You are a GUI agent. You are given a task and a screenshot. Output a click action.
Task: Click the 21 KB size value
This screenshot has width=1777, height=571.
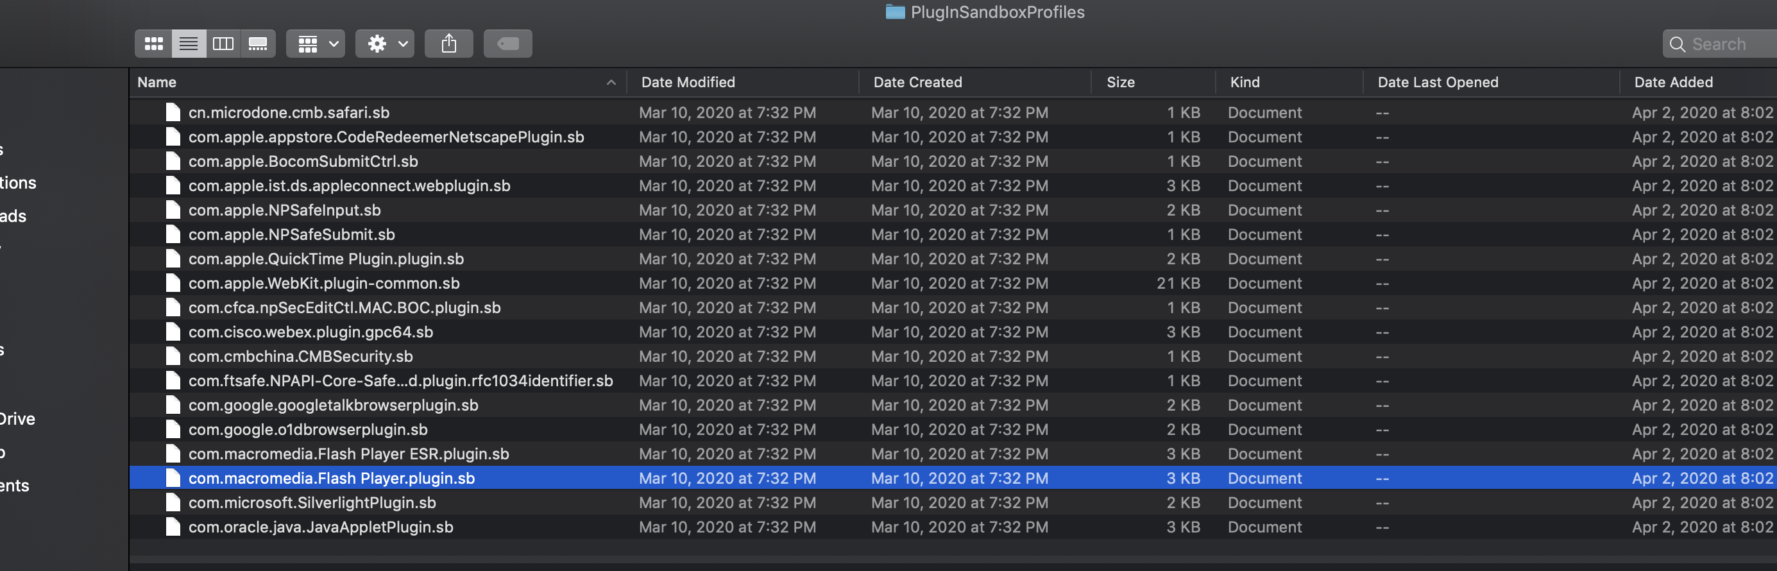1178,283
